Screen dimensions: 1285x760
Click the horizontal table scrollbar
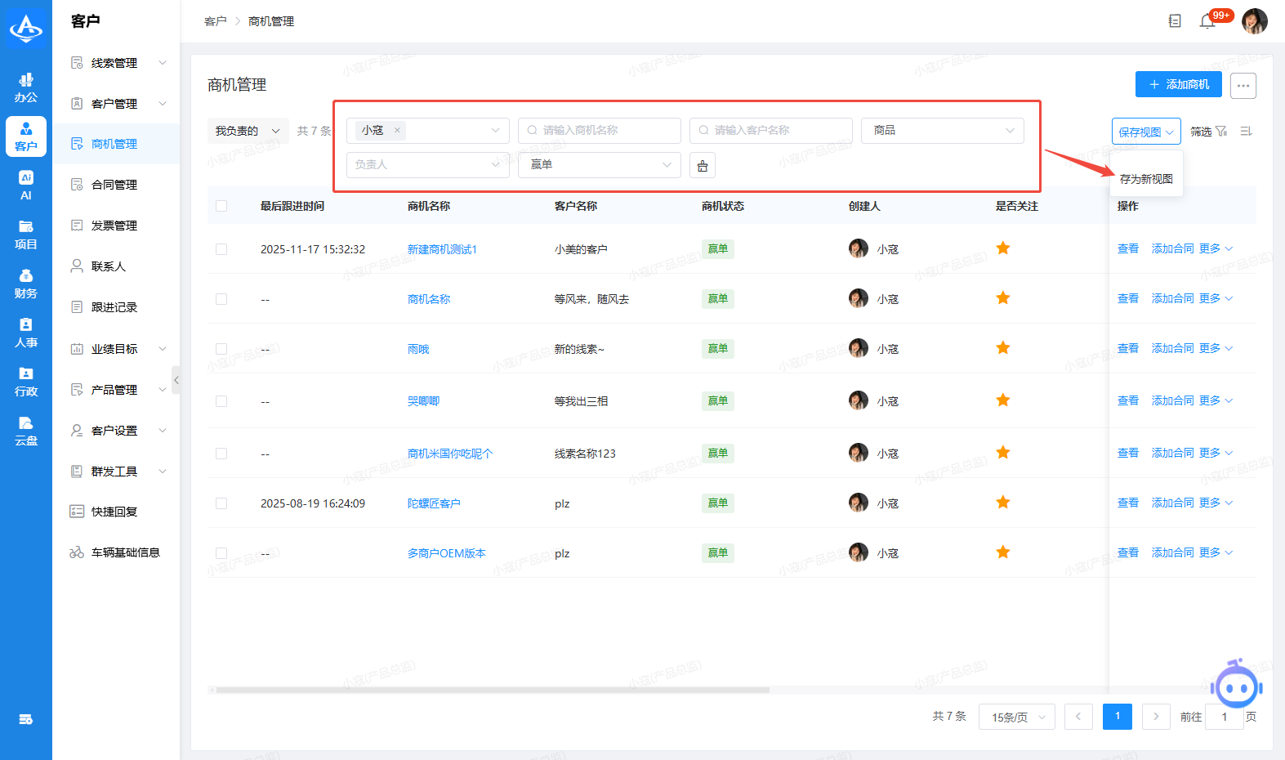coord(492,690)
